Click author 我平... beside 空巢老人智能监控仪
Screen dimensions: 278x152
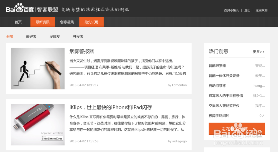(x=260, y=106)
